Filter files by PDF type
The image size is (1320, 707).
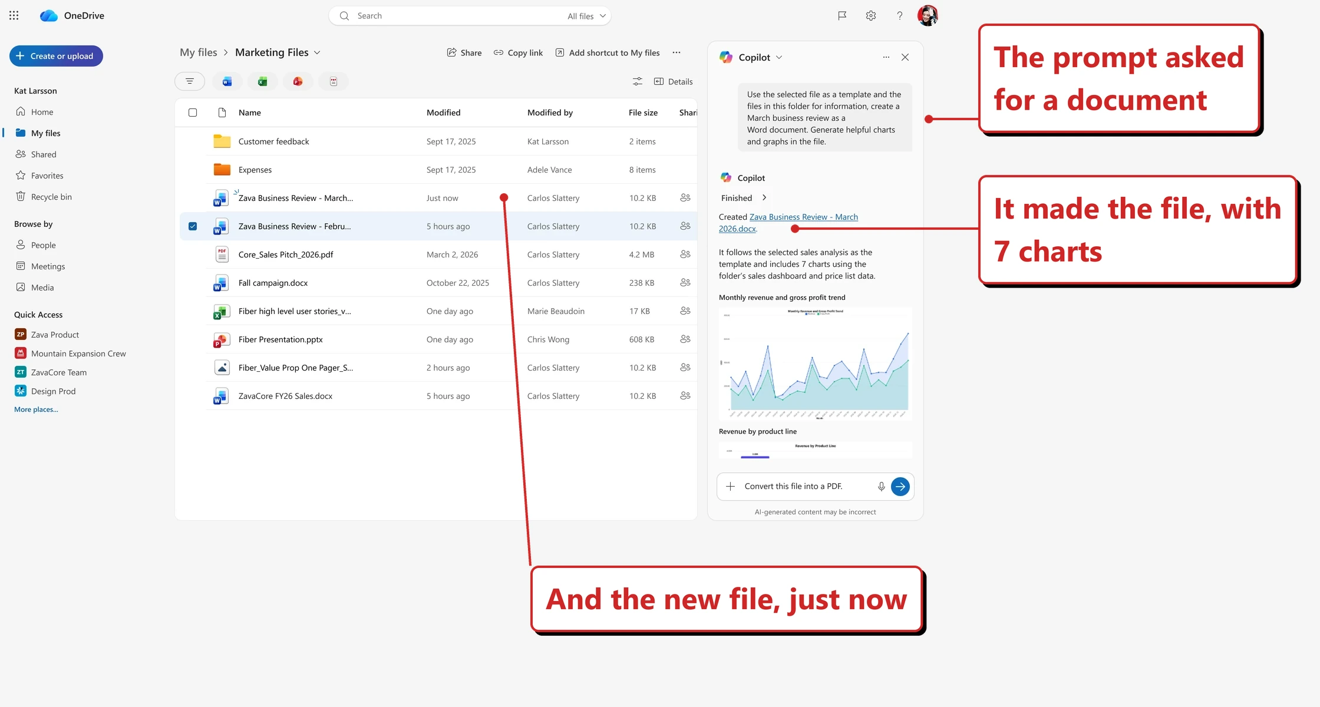coord(334,81)
